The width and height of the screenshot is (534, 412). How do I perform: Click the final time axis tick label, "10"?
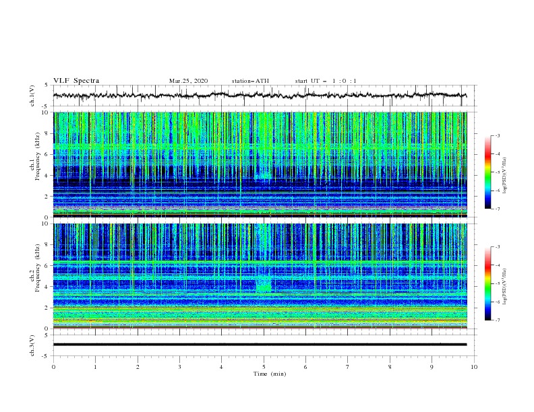474,367
